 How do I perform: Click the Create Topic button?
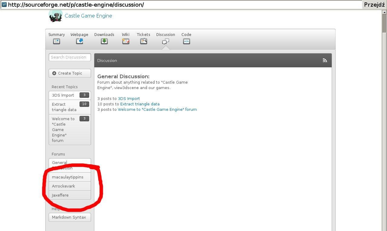[x=70, y=73]
